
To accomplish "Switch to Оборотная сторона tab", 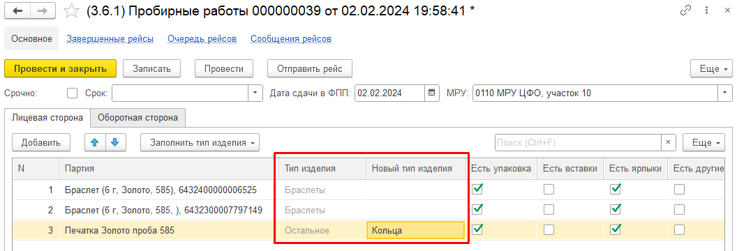I will [x=137, y=118].
